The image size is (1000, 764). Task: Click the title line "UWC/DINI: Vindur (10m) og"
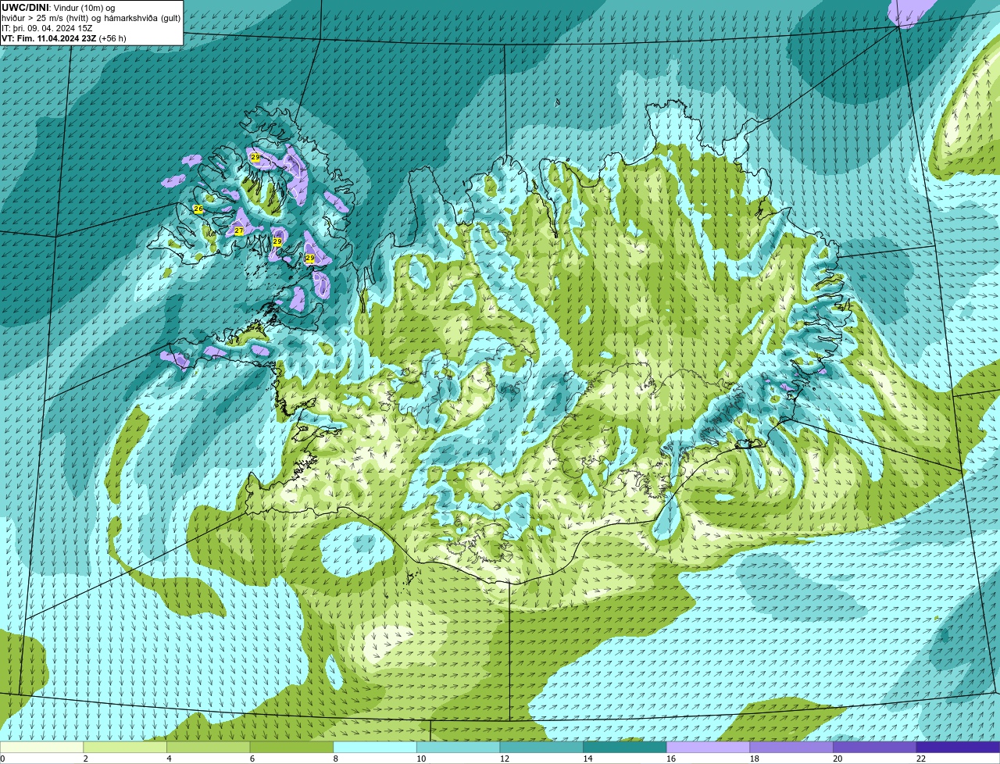tap(59, 8)
